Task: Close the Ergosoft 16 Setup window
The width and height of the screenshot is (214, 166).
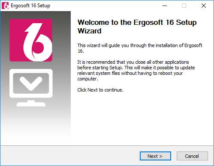Action: pos(204,6)
